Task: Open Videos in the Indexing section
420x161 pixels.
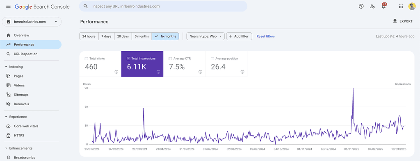Action: pos(31,85)
